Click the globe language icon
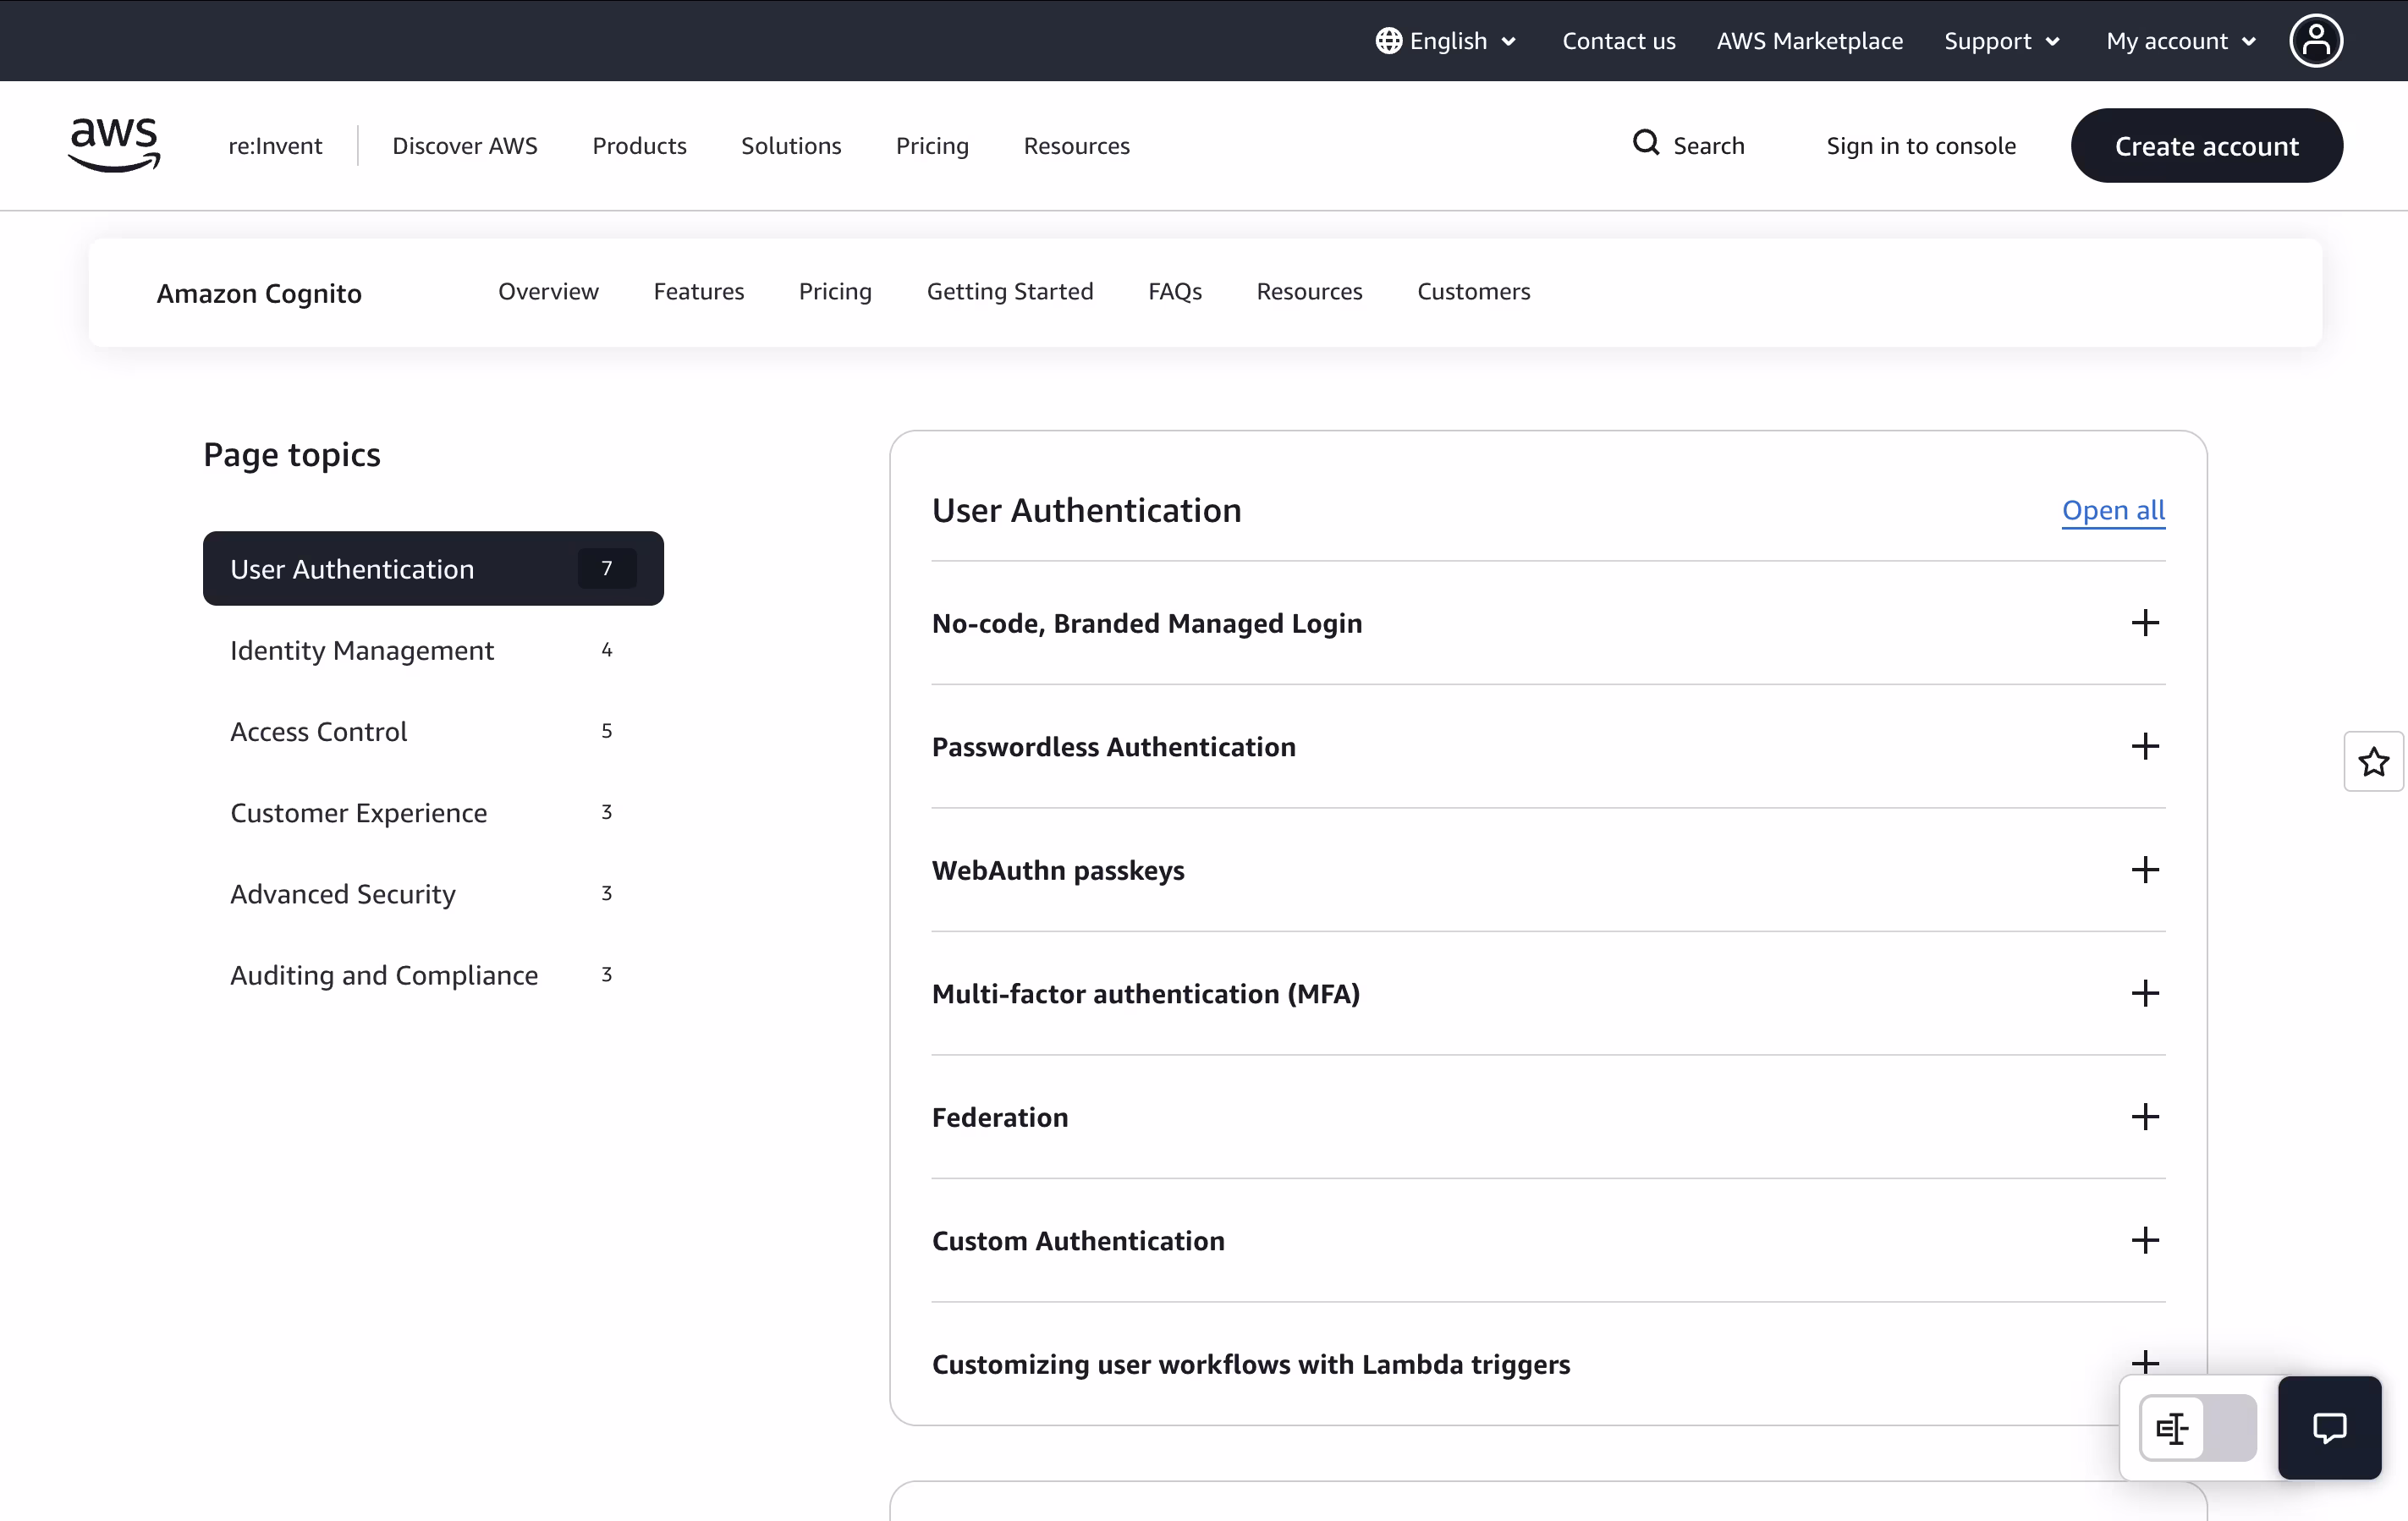The image size is (2408, 1521). pos(1388,41)
